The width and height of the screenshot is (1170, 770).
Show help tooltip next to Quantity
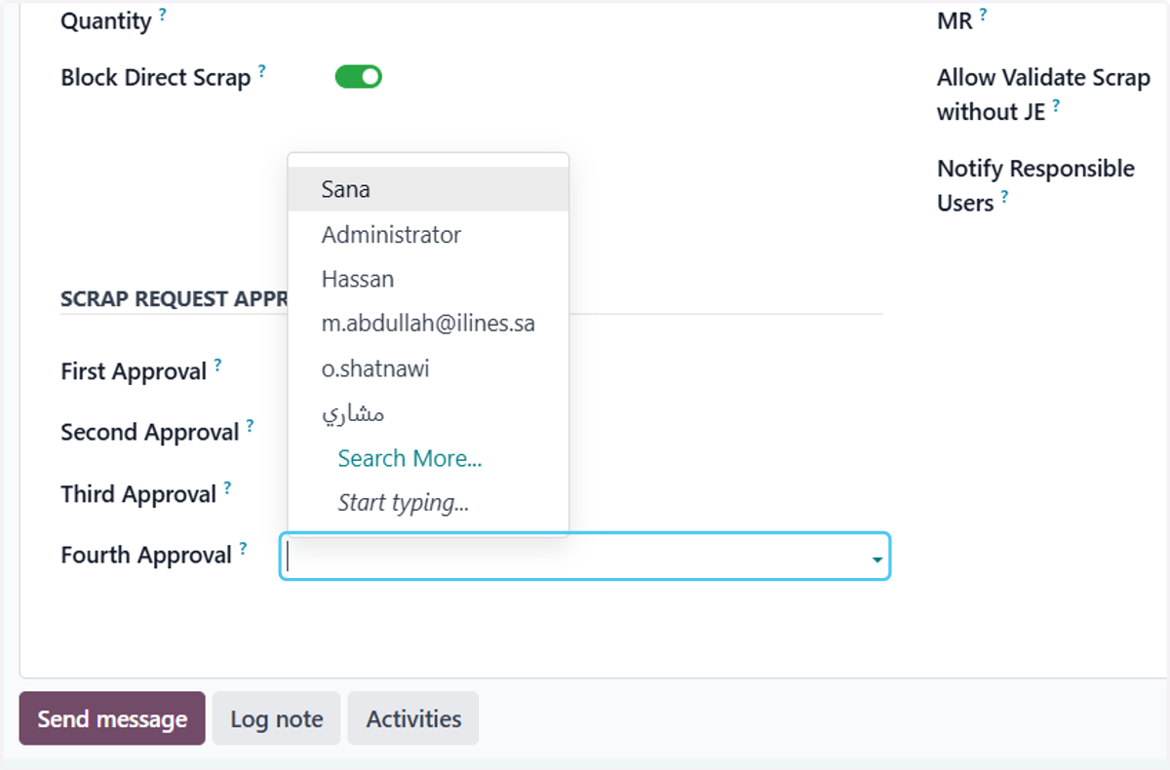[x=163, y=15]
